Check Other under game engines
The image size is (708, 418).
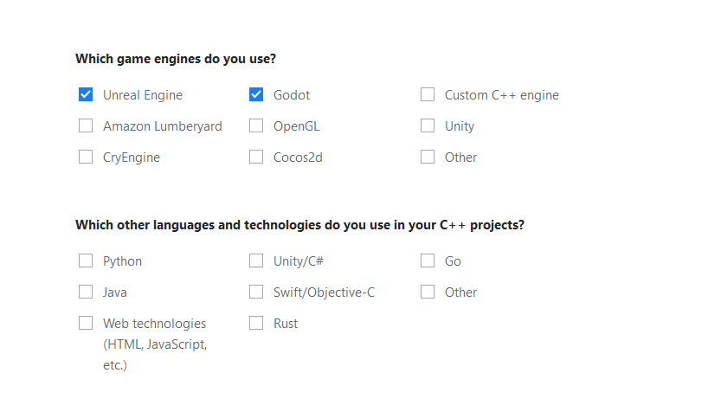[x=428, y=158]
